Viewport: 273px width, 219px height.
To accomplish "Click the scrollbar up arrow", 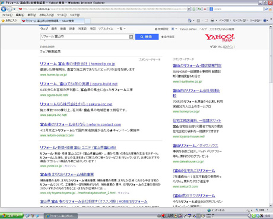I will tap(271, 27).
